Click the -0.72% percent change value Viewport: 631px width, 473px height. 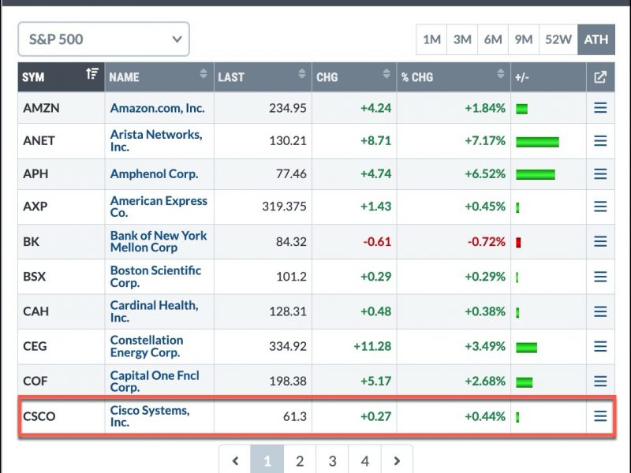click(x=486, y=241)
